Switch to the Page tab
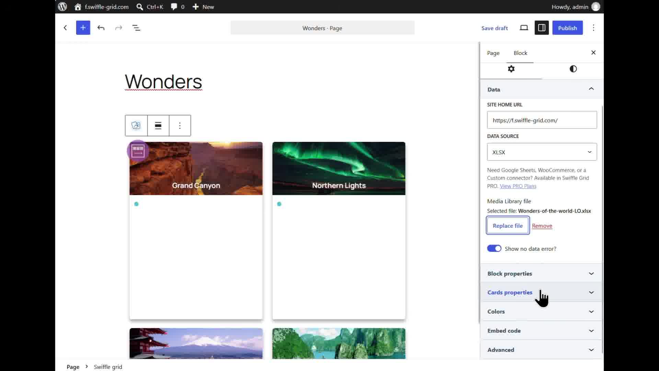This screenshot has height=371, width=659. click(493, 53)
